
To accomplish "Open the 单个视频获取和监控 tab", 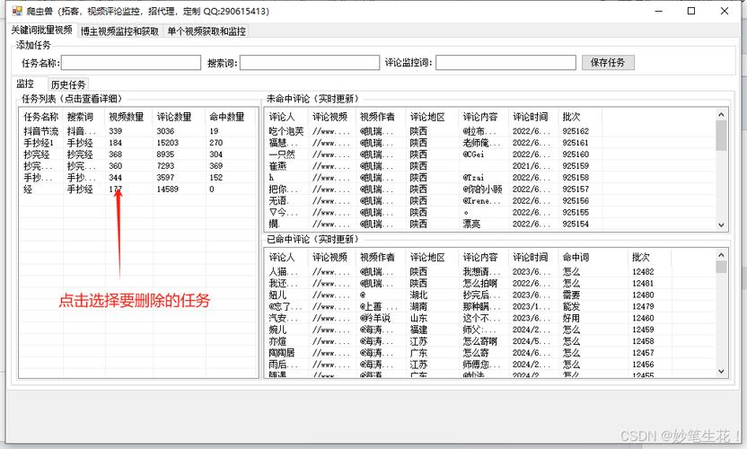I will tap(207, 31).
